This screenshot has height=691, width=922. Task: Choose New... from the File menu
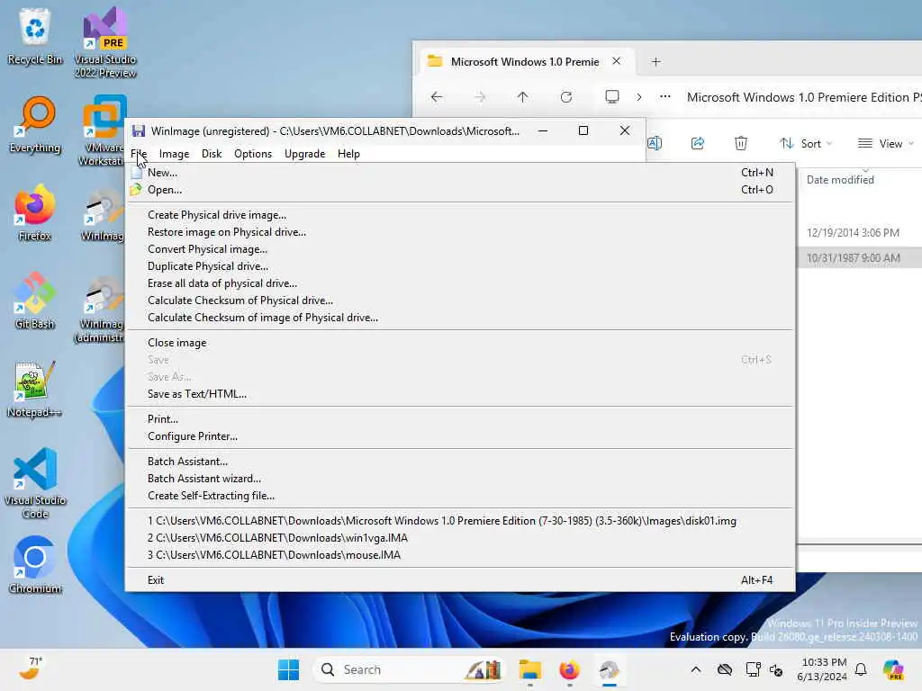(x=460, y=173)
